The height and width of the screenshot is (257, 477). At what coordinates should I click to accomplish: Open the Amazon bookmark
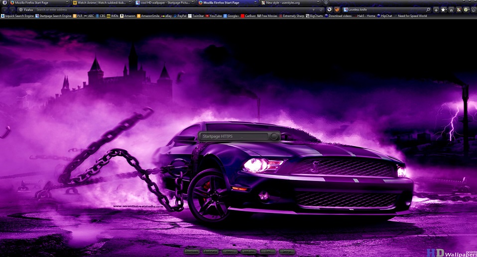coord(128,16)
